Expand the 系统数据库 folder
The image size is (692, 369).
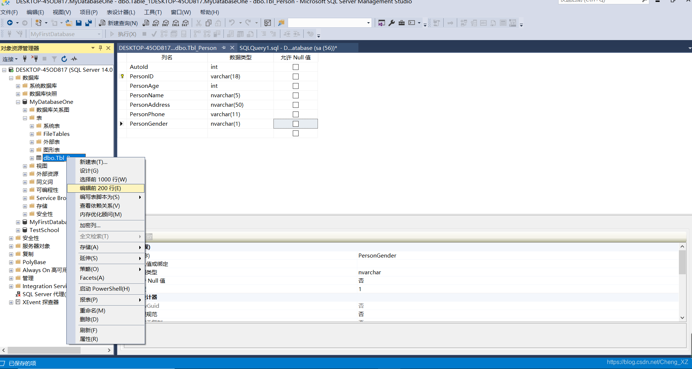tap(18, 86)
